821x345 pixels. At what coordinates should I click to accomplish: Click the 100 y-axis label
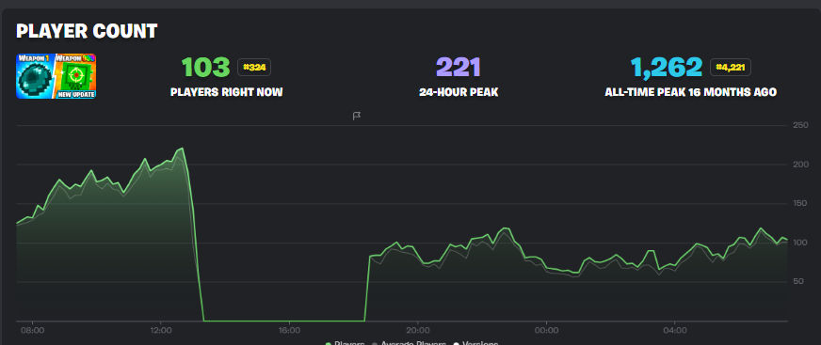coord(800,243)
